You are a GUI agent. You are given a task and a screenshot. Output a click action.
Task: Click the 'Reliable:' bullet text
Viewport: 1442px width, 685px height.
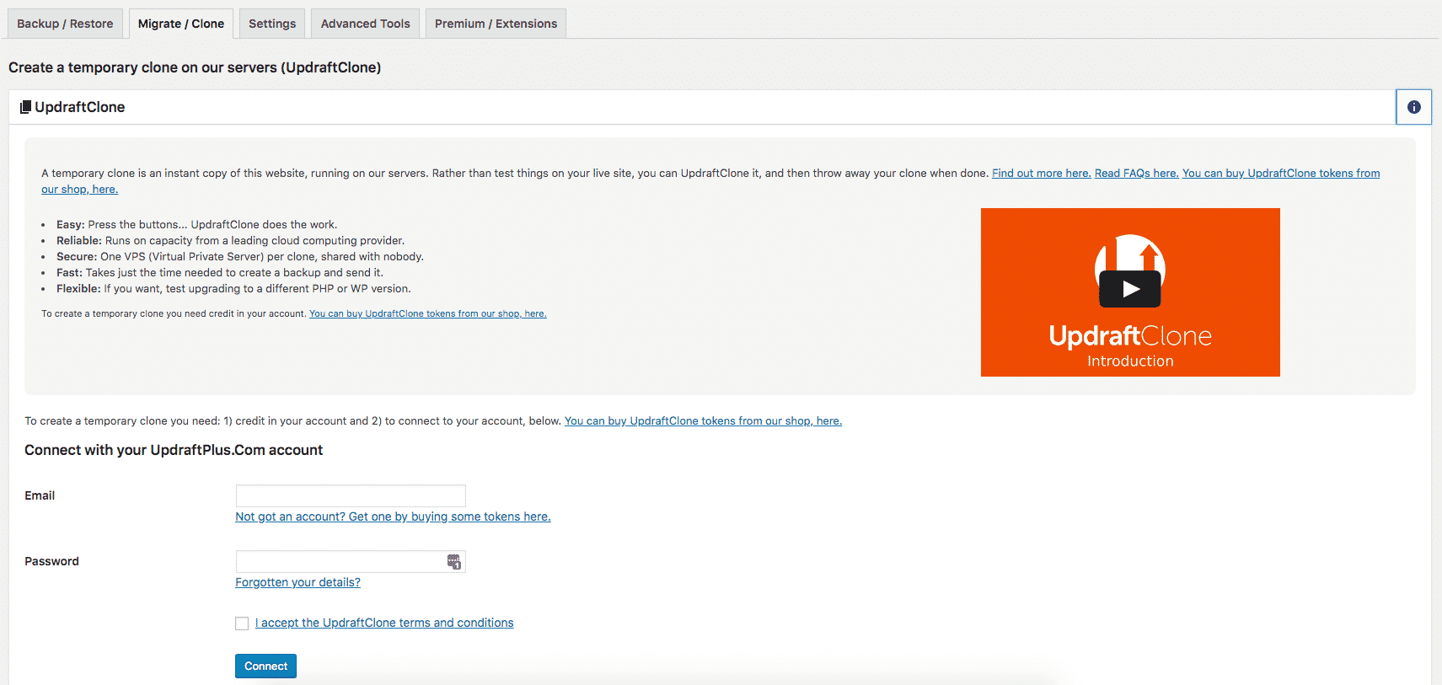(x=230, y=240)
